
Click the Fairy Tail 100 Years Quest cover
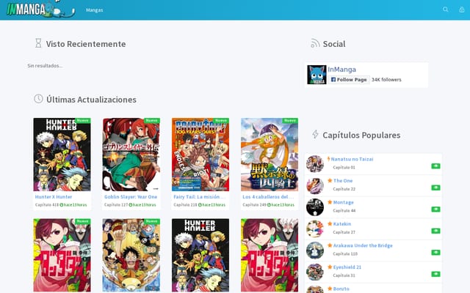point(200,155)
